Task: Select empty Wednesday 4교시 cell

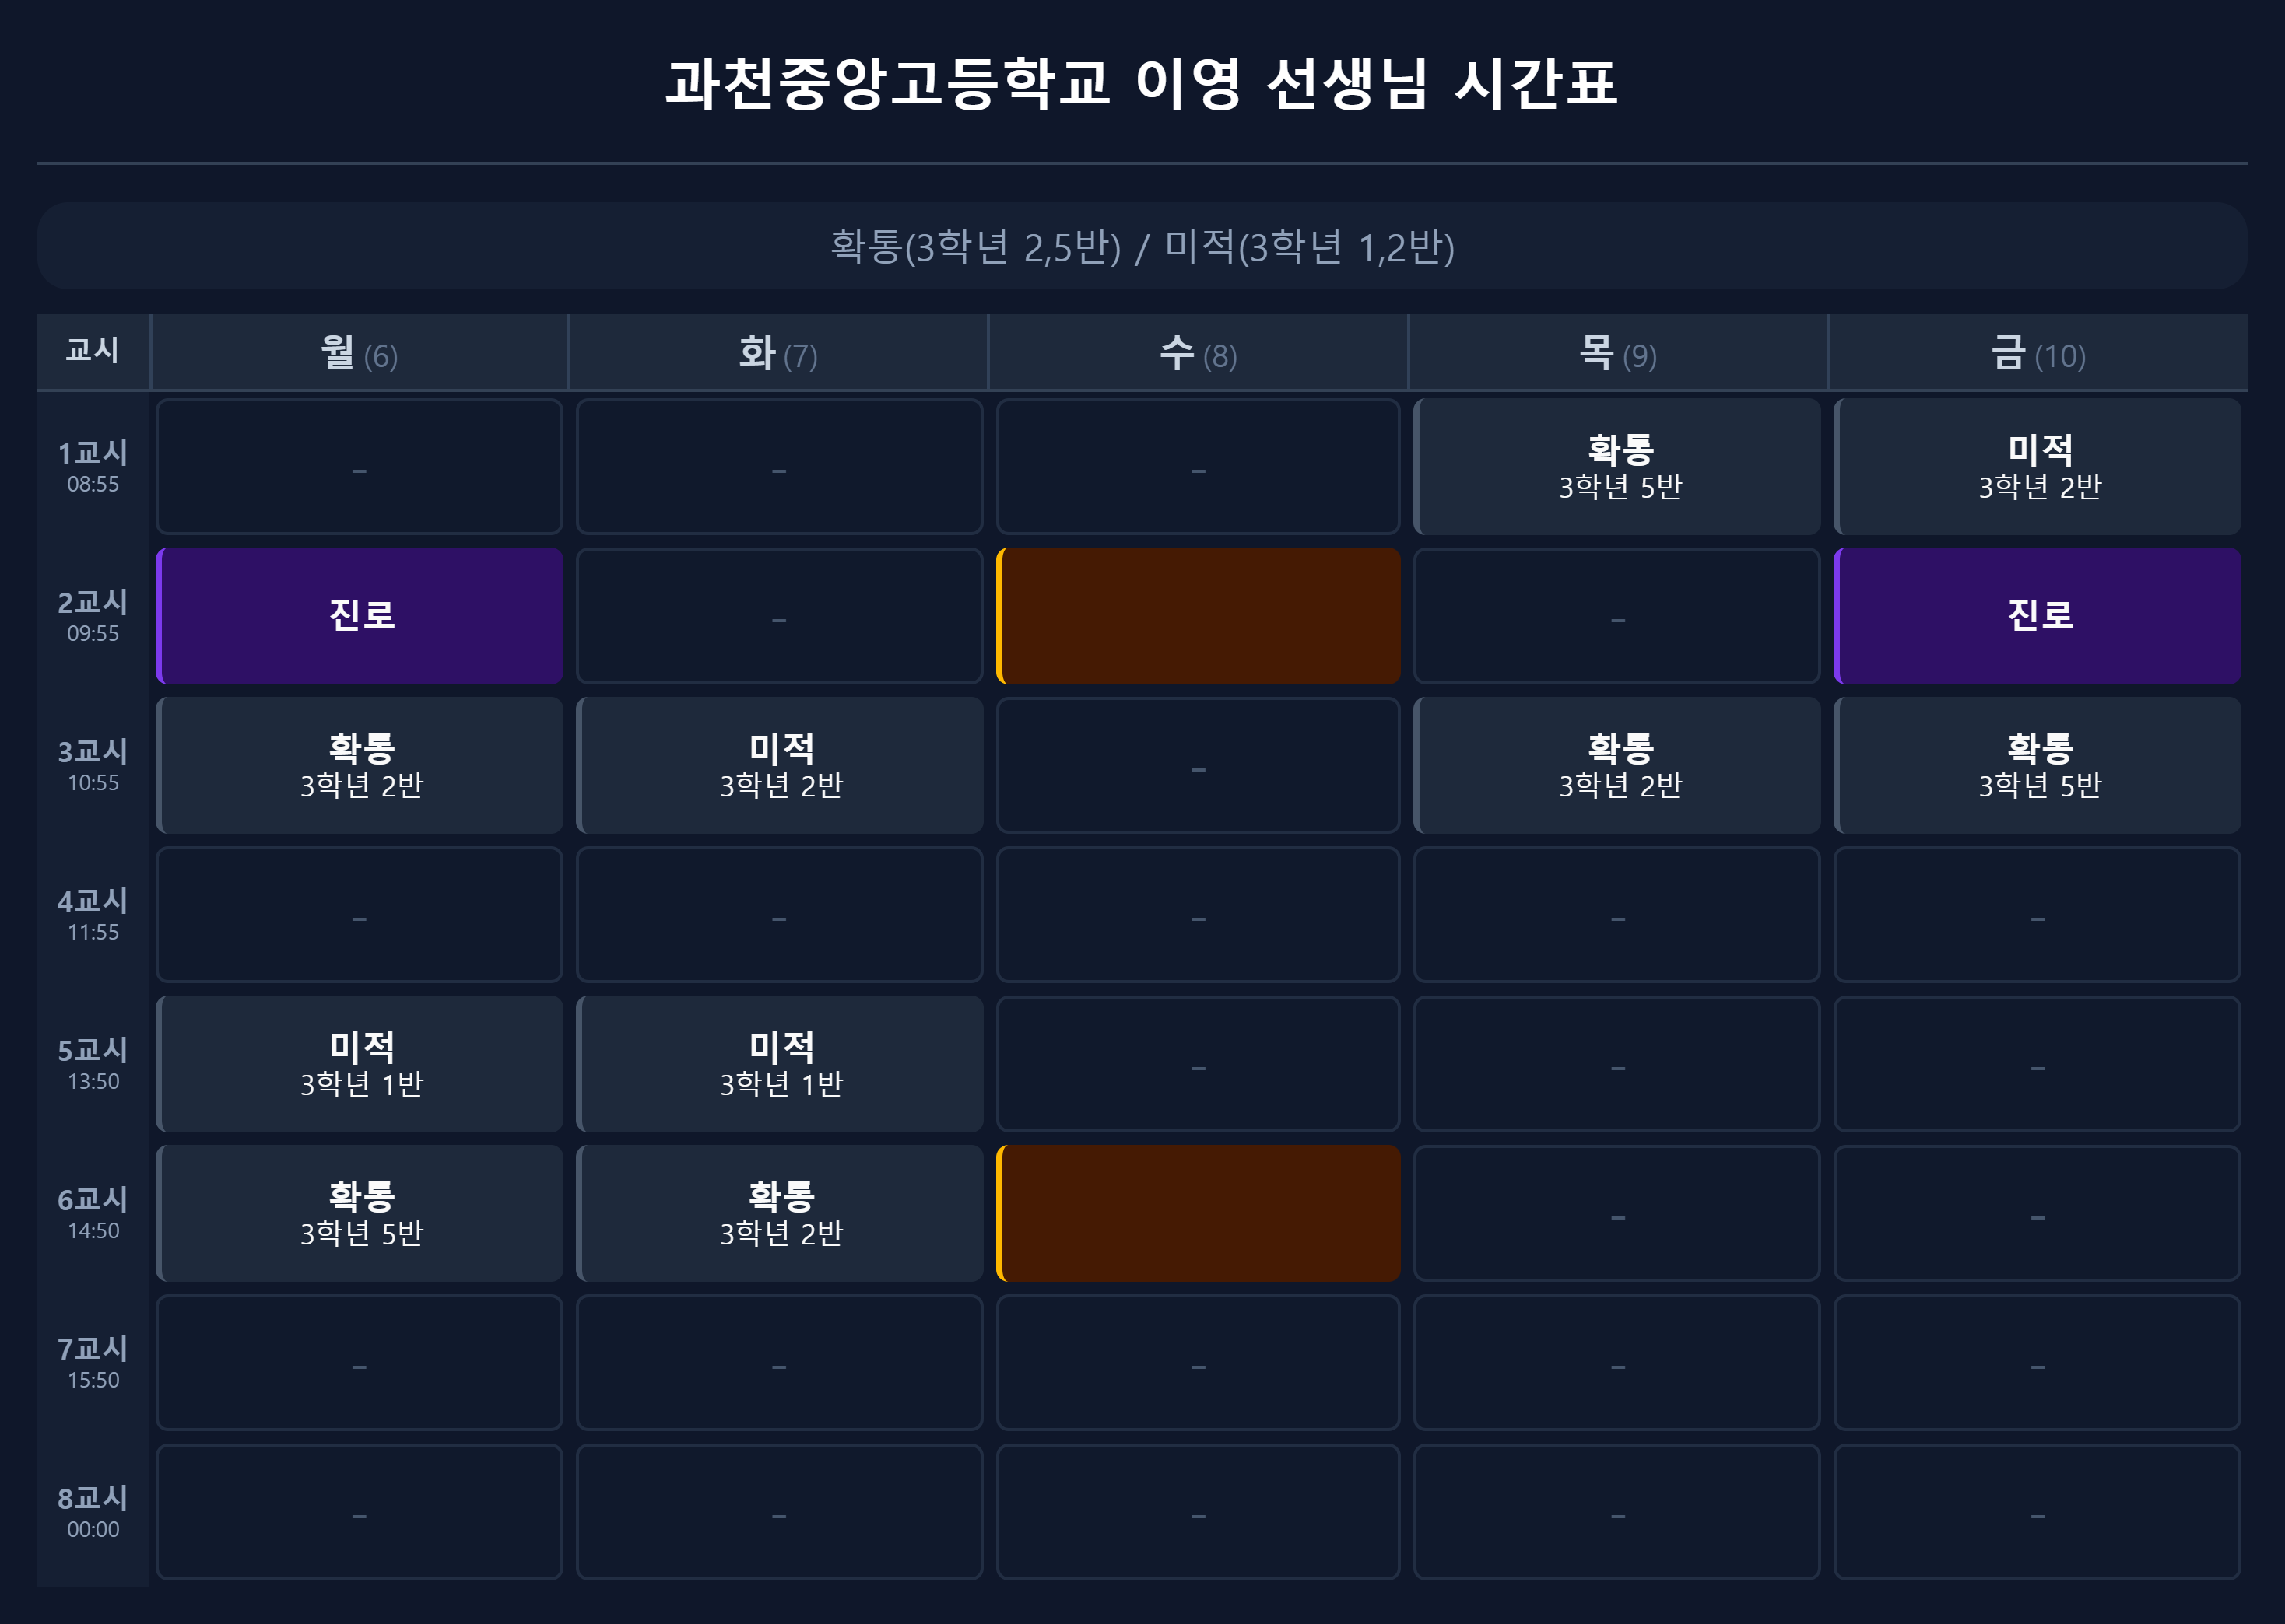Action: click(1199, 915)
